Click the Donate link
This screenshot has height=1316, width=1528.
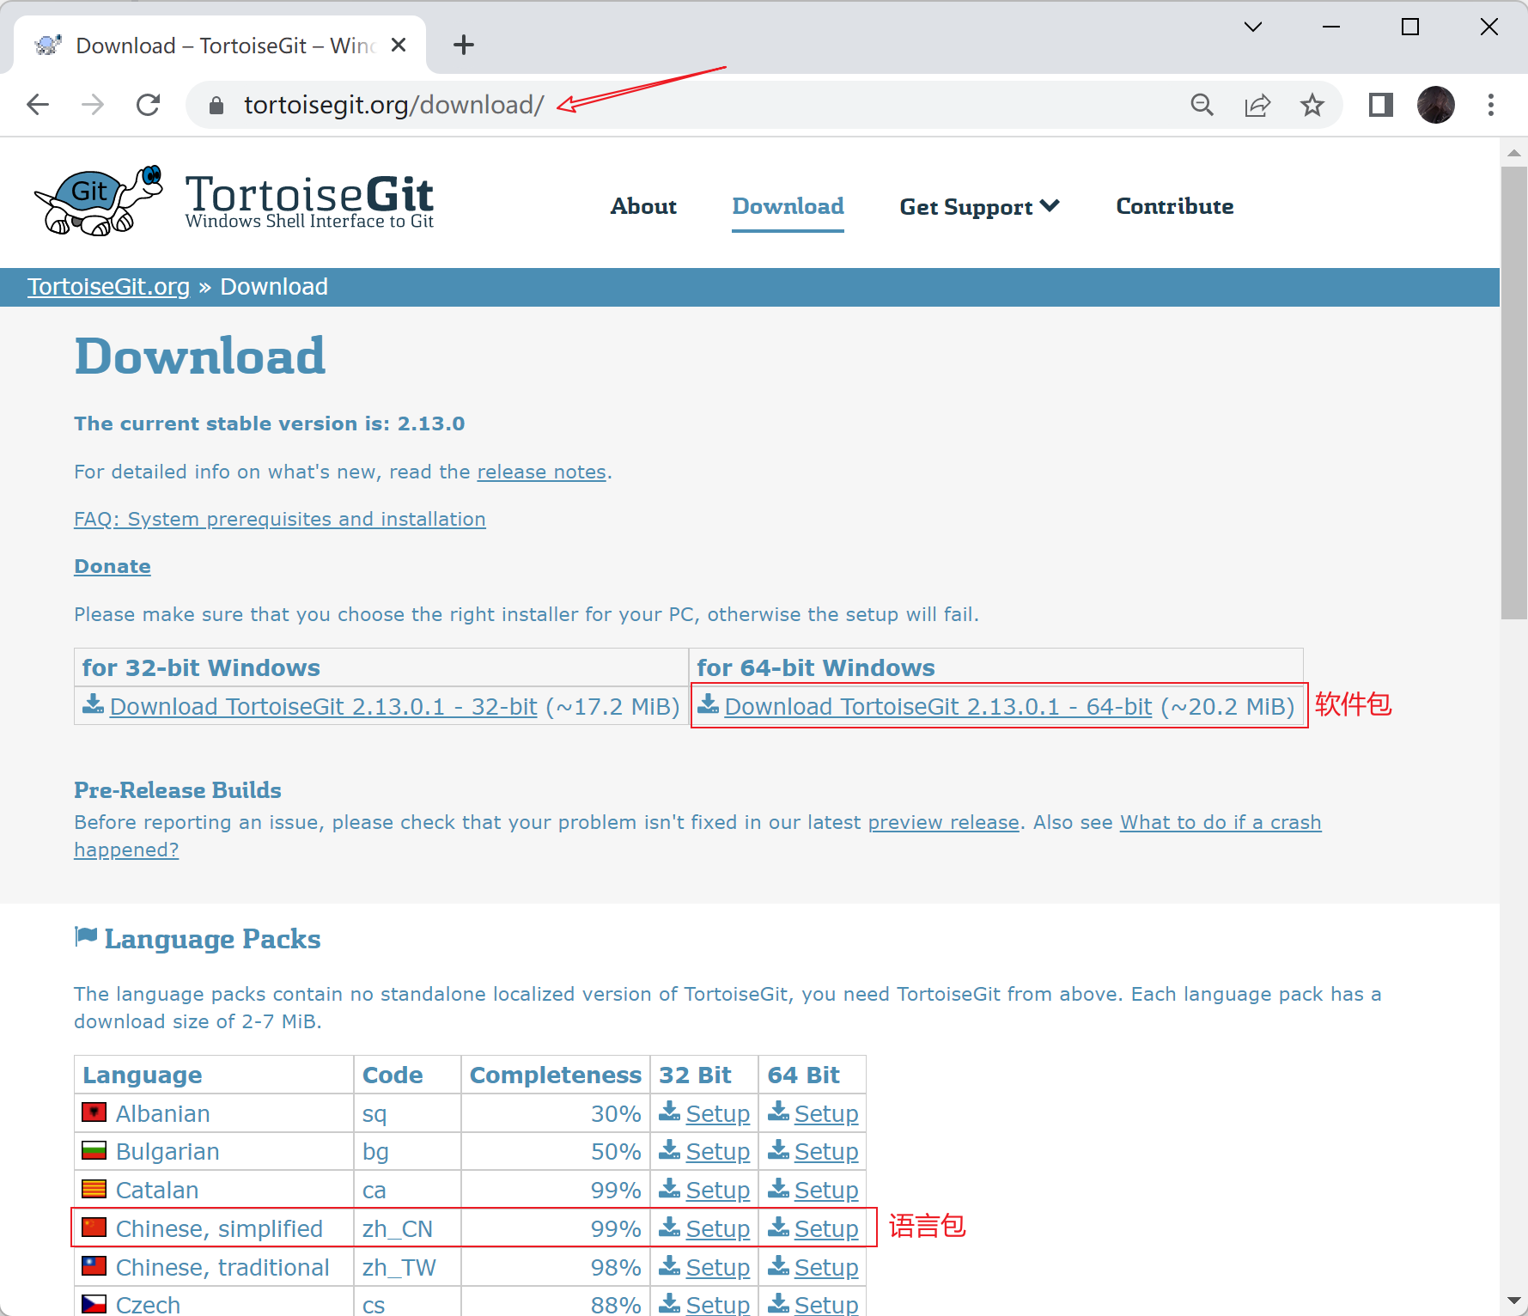[113, 566]
